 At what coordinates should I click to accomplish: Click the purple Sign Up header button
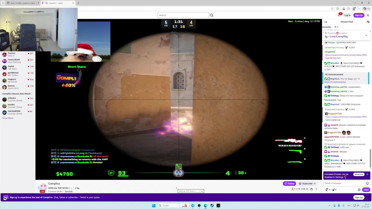pos(359,15)
